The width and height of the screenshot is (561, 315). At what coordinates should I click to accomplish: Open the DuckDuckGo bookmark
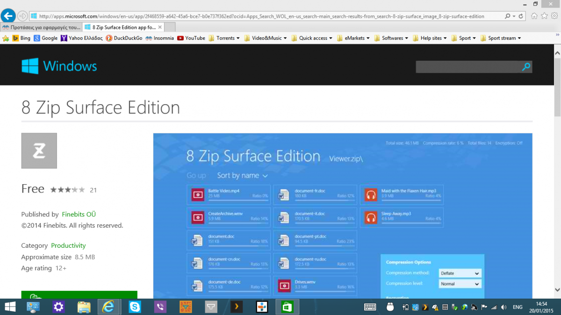coord(124,38)
